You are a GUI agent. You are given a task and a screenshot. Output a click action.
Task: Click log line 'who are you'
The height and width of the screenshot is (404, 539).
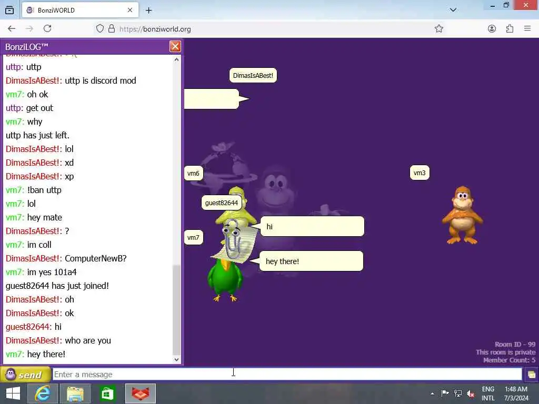pos(58,340)
